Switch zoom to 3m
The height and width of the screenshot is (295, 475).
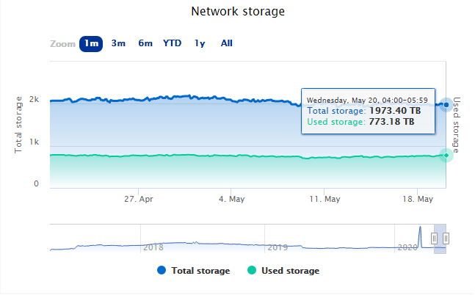[118, 43]
